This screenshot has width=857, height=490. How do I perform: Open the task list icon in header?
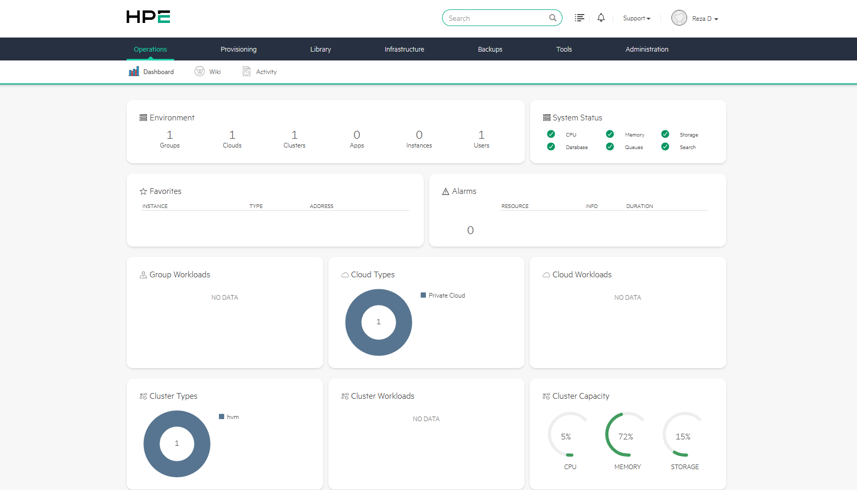(579, 18)
